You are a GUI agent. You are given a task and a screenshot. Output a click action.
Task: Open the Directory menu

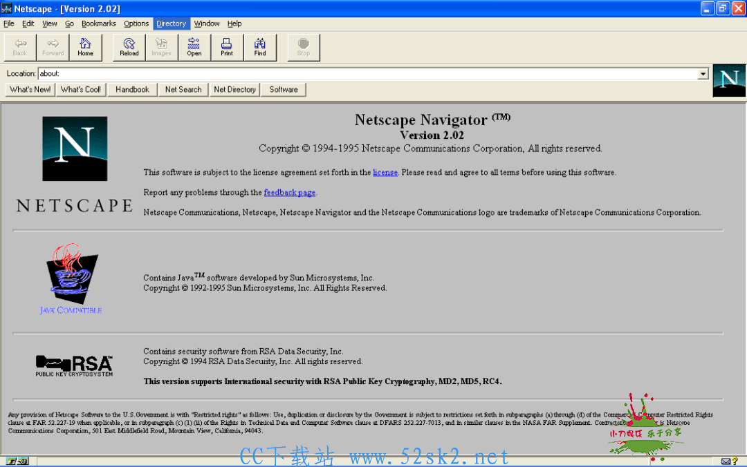[x=171, y=23]
